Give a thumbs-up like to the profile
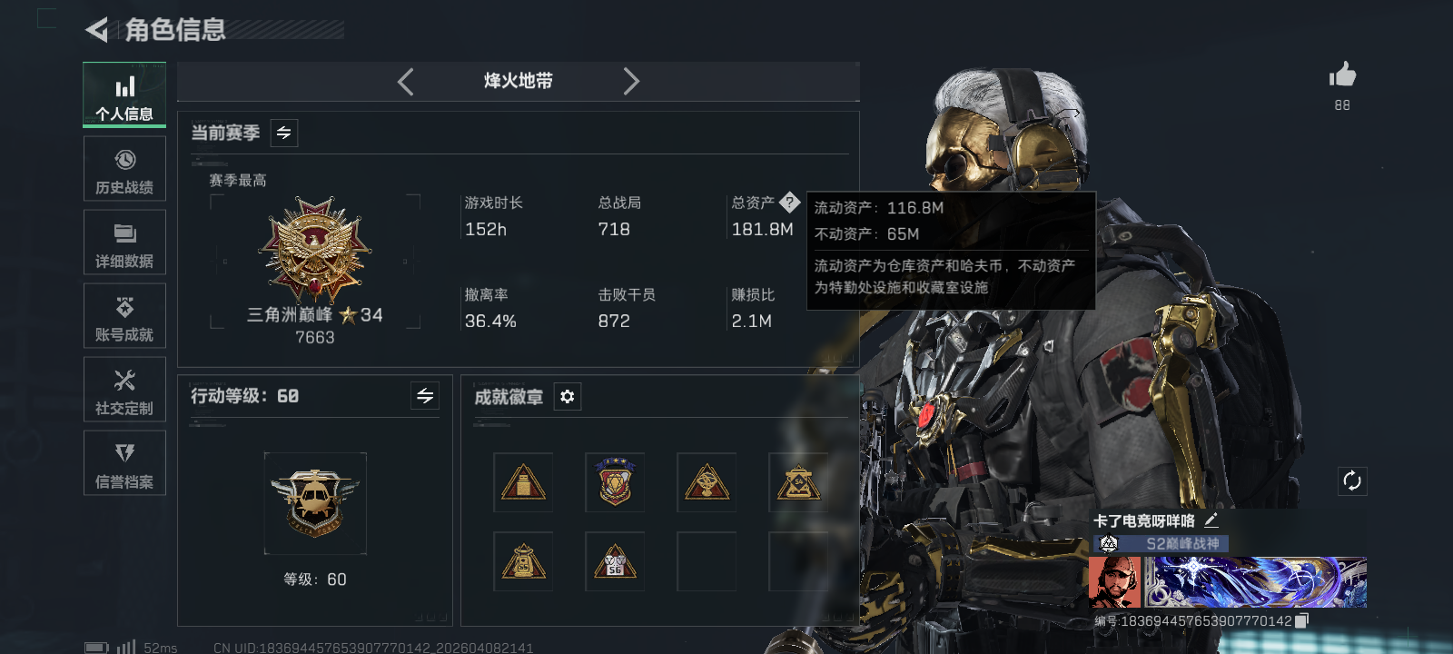The height and width of the screenshot is (654, 1453). pos(1342,74)
